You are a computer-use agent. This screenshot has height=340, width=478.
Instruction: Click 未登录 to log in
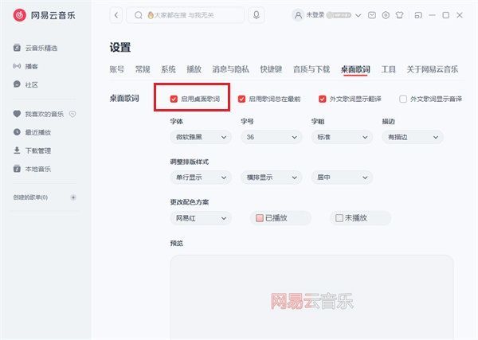[x=315, y=15]
